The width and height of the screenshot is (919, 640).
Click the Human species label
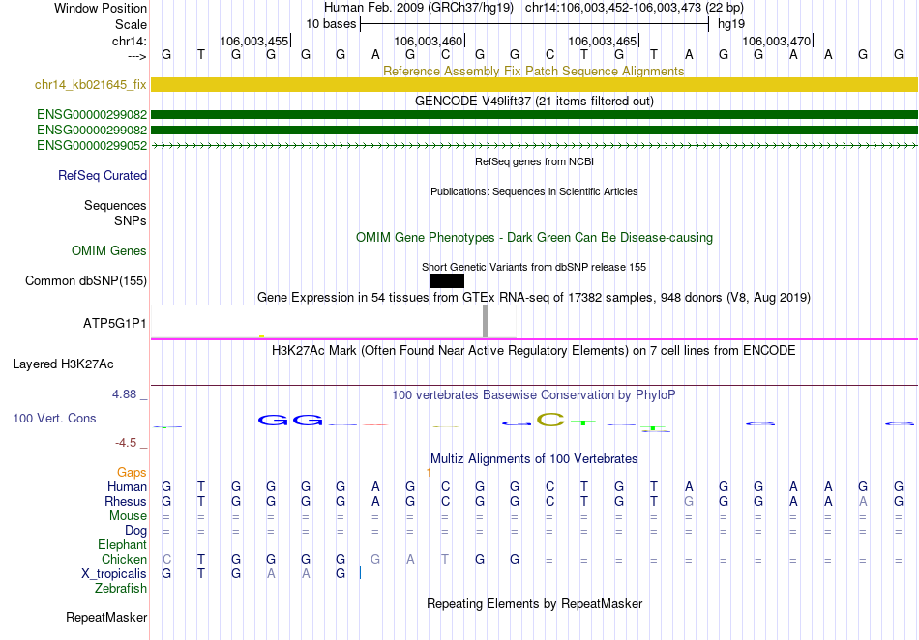[127, 486]
